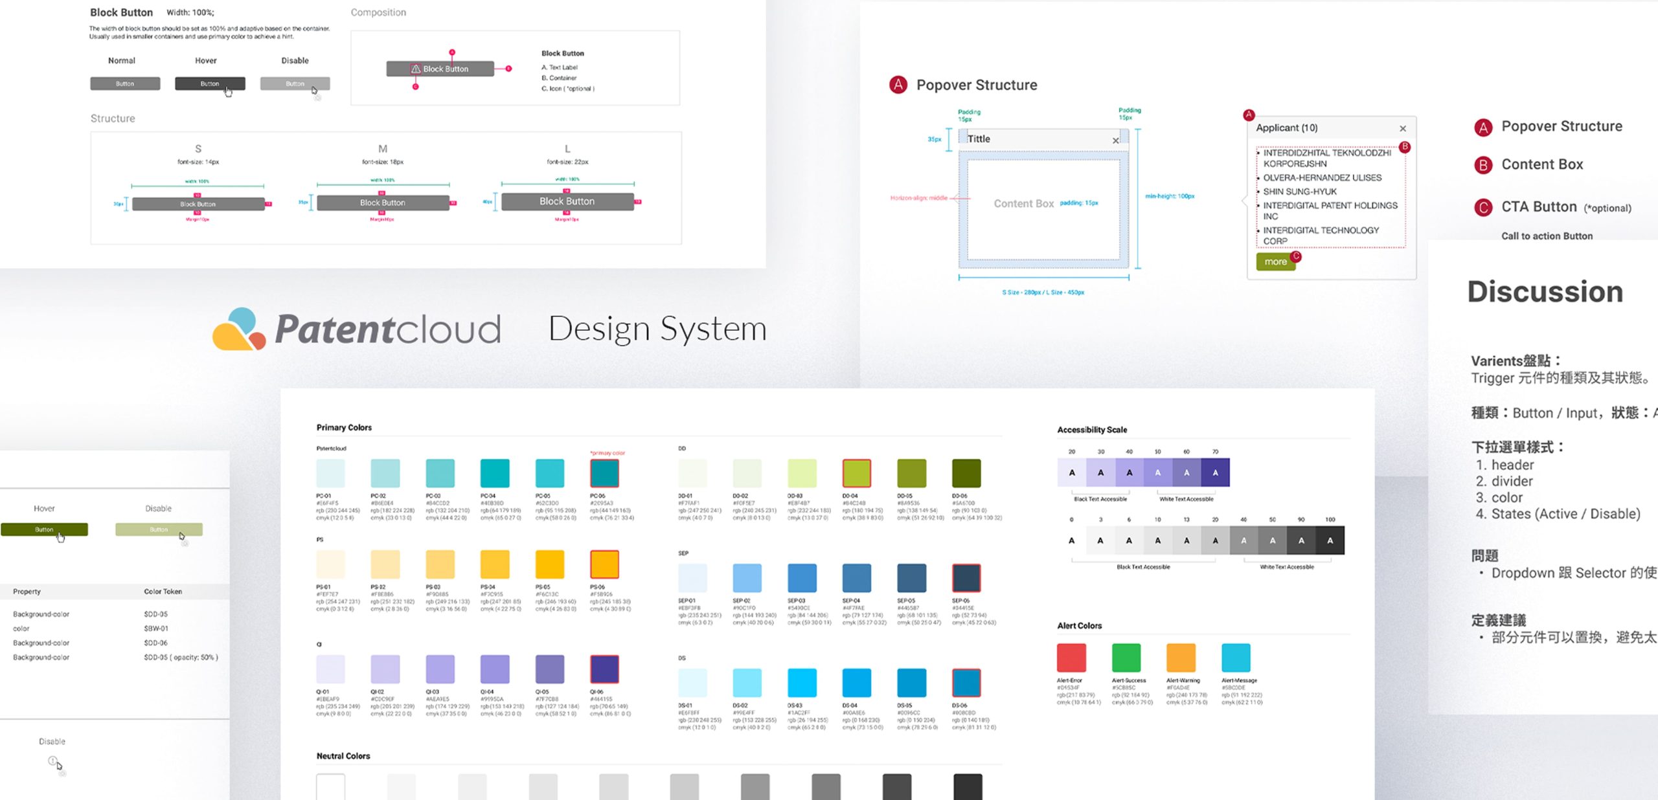Click the green Hover Button on left panel
This screenshot has width=1658, height=800.
click(x=44, y=529)
